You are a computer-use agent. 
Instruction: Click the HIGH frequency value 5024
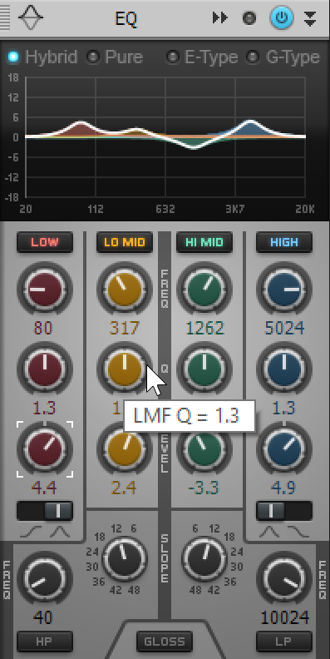point(284,328)
